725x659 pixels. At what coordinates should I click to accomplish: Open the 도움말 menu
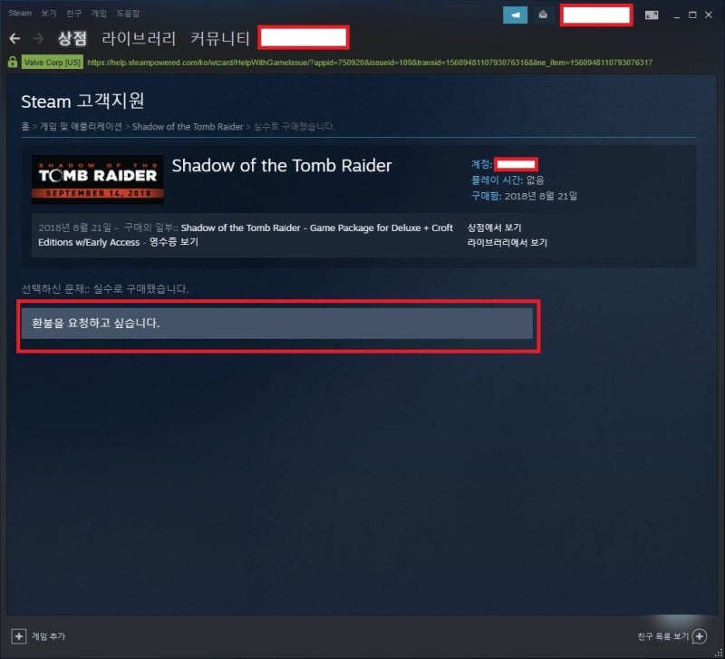[128, 13]
